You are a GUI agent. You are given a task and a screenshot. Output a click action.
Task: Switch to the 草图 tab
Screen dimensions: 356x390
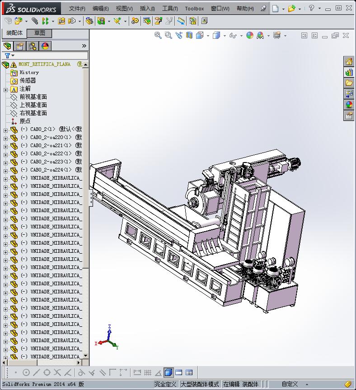pyautogui.click(x=39, y=33)
